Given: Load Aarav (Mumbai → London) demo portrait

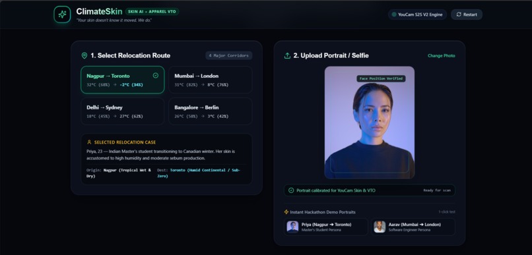Looking at the screenshot, I should tap(413, 227).
